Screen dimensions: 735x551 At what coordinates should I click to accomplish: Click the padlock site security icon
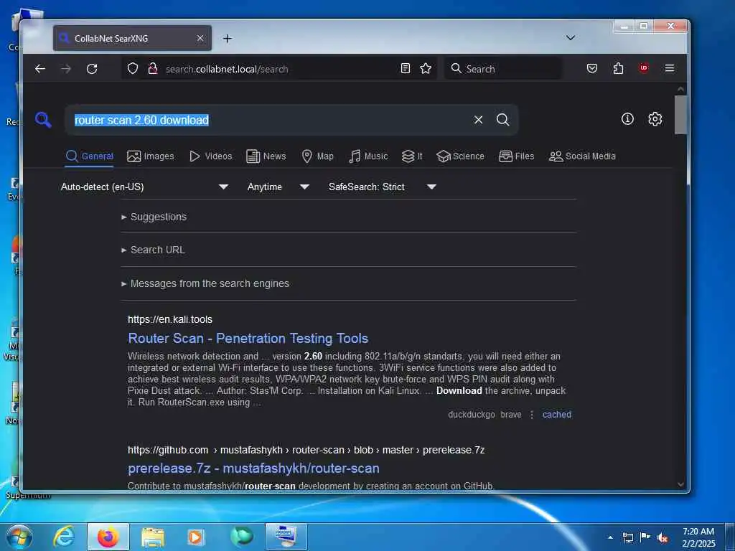click(x=152, y=69)
